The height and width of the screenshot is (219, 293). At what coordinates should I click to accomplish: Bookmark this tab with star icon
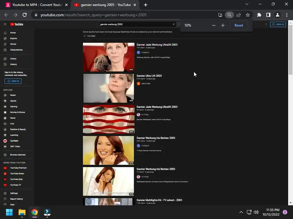248,15
